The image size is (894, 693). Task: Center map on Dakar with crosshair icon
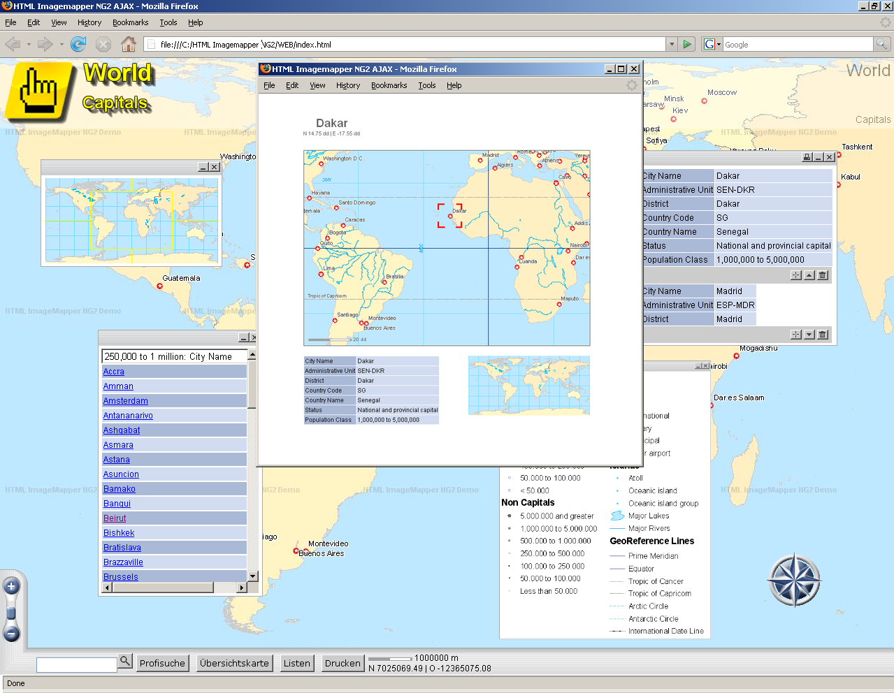pos(796,275)
